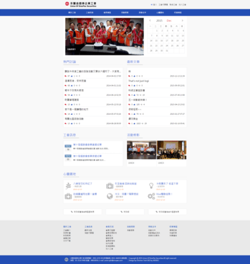Click the first-aid kit icon in top row
Image resolution: width=250 pixels, height=264 pixels.
pos(110,185)
